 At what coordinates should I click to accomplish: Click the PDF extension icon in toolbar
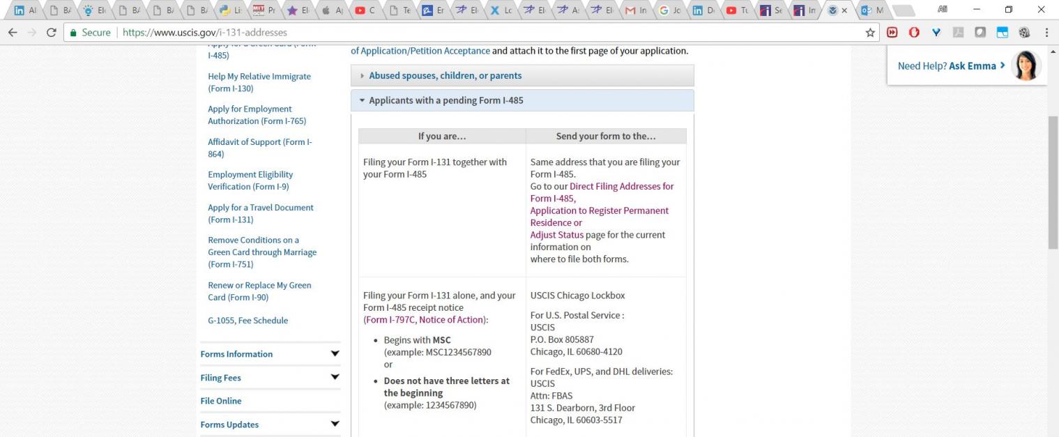point(959,32)
